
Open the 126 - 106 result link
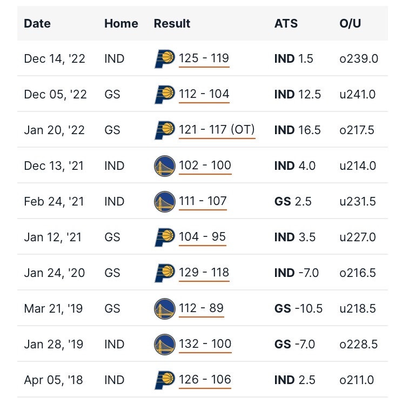(x=205, y=380)
